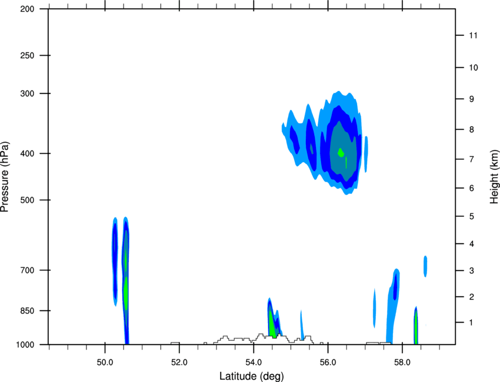Click the 5 km height tick label
This screenshot has height=382, width=500.
coord(472,216)
